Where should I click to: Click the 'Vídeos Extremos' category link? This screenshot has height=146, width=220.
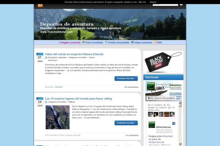tap(71, 59)
